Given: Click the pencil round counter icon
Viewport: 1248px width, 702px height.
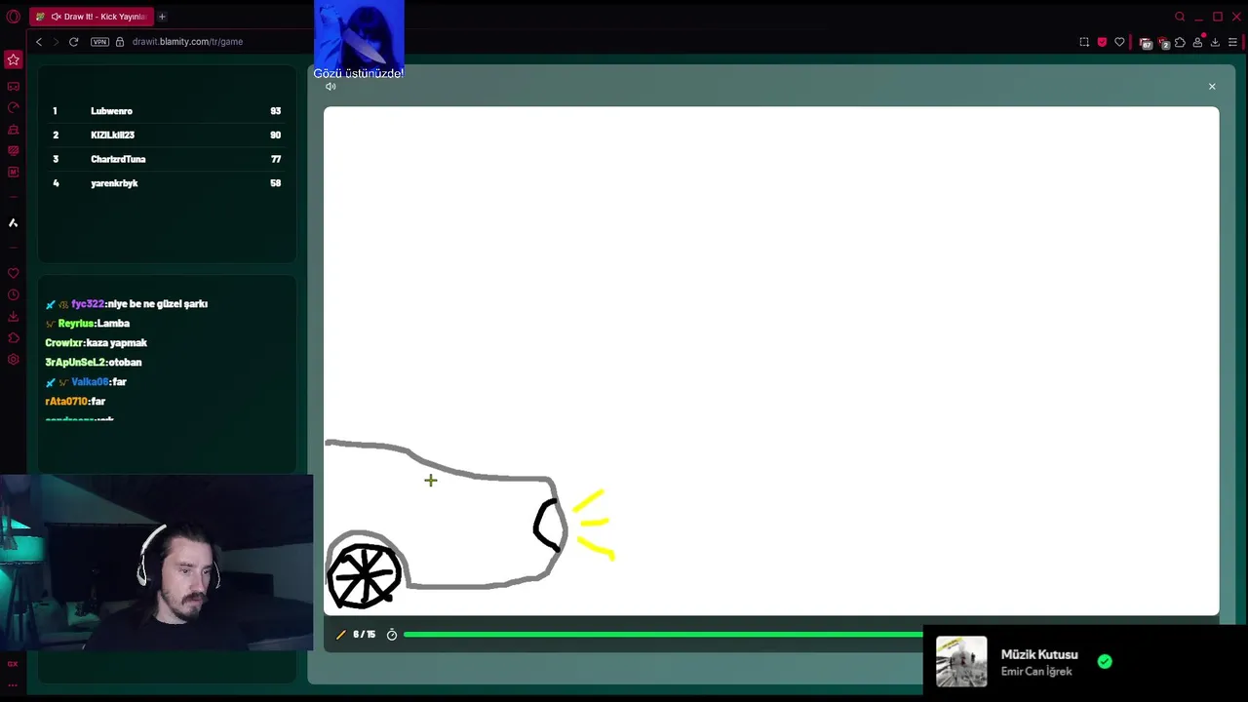Looking at the screenshot, I should click(340, 635).
